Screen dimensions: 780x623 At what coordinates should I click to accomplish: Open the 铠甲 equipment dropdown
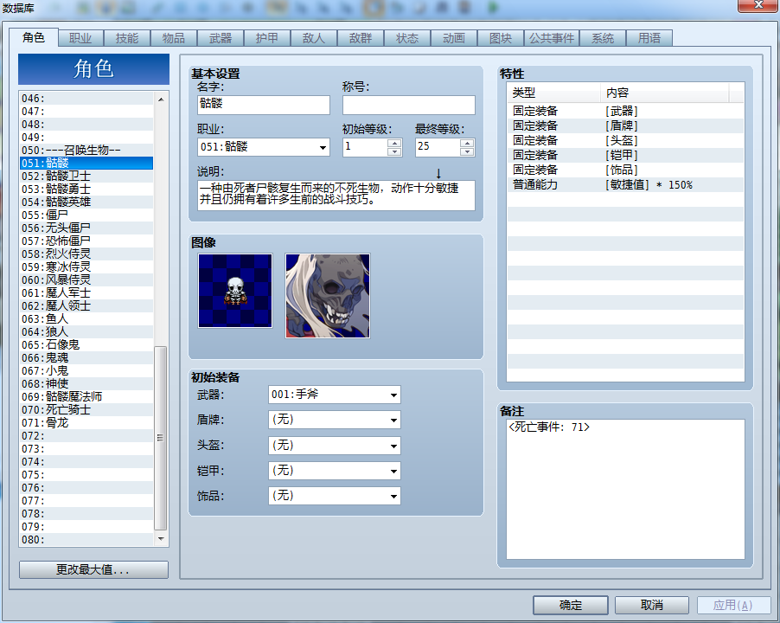click(393, 471)
